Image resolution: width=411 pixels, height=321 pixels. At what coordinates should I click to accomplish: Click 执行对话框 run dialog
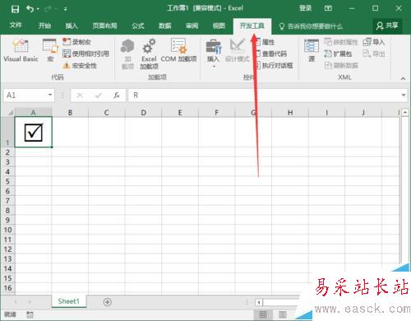274,65
